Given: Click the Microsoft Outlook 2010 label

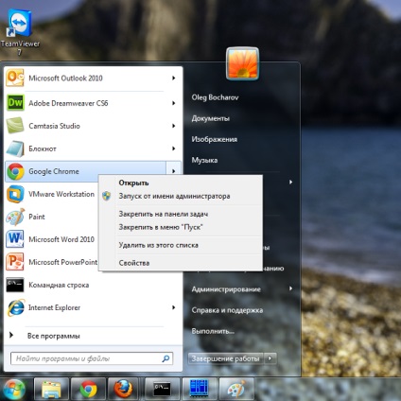Looking at the screenshot, I should [65, 78].
